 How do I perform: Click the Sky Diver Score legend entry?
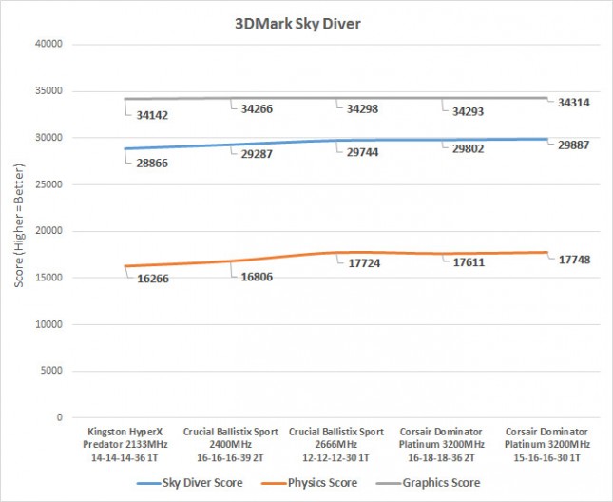[x=190, y=483]
